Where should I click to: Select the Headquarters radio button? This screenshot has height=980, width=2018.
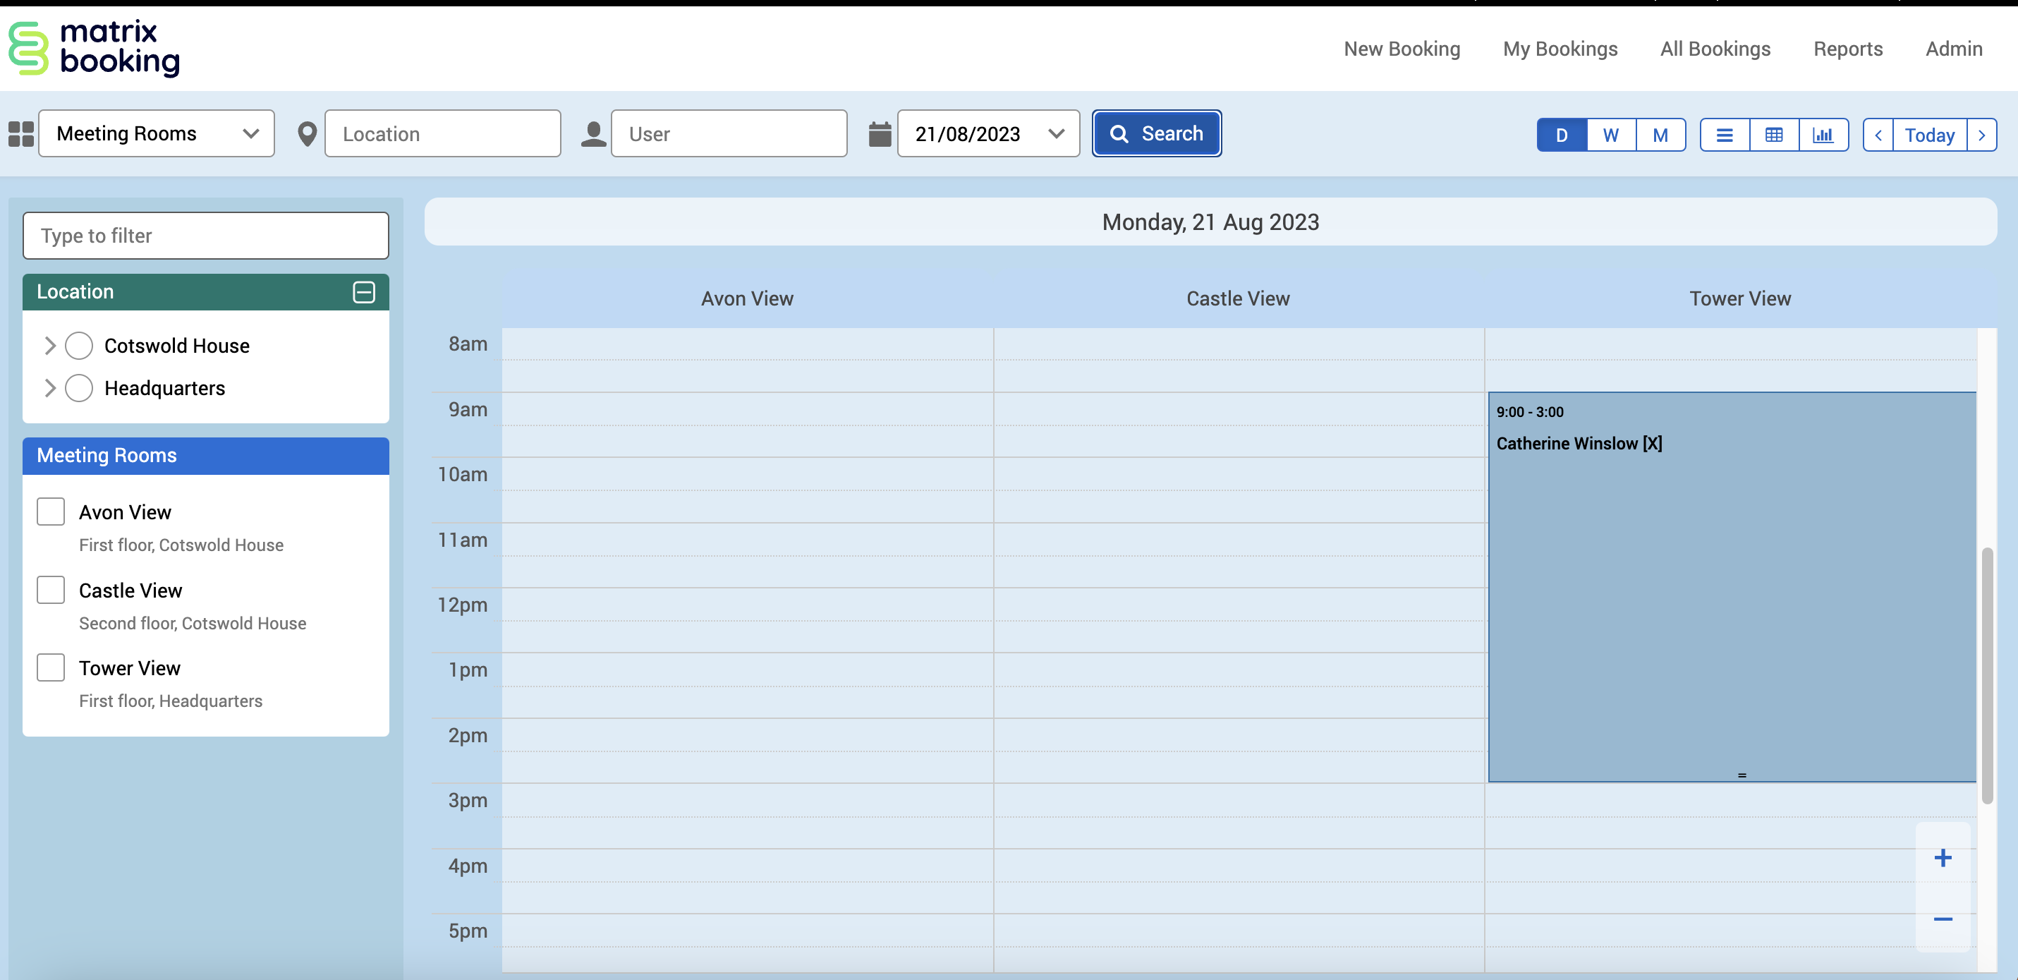(x=78, y=388)
